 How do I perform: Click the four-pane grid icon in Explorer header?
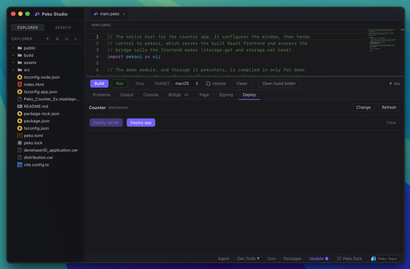[57, 39]
